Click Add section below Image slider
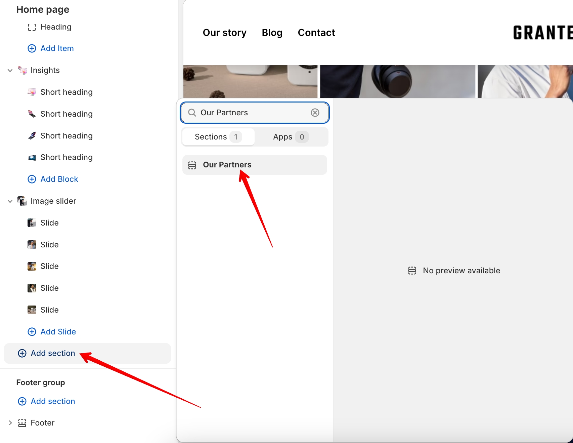Image resolution: width=573 pixels, height=443 pixels. pyautogui.click(x=52, y=353)
